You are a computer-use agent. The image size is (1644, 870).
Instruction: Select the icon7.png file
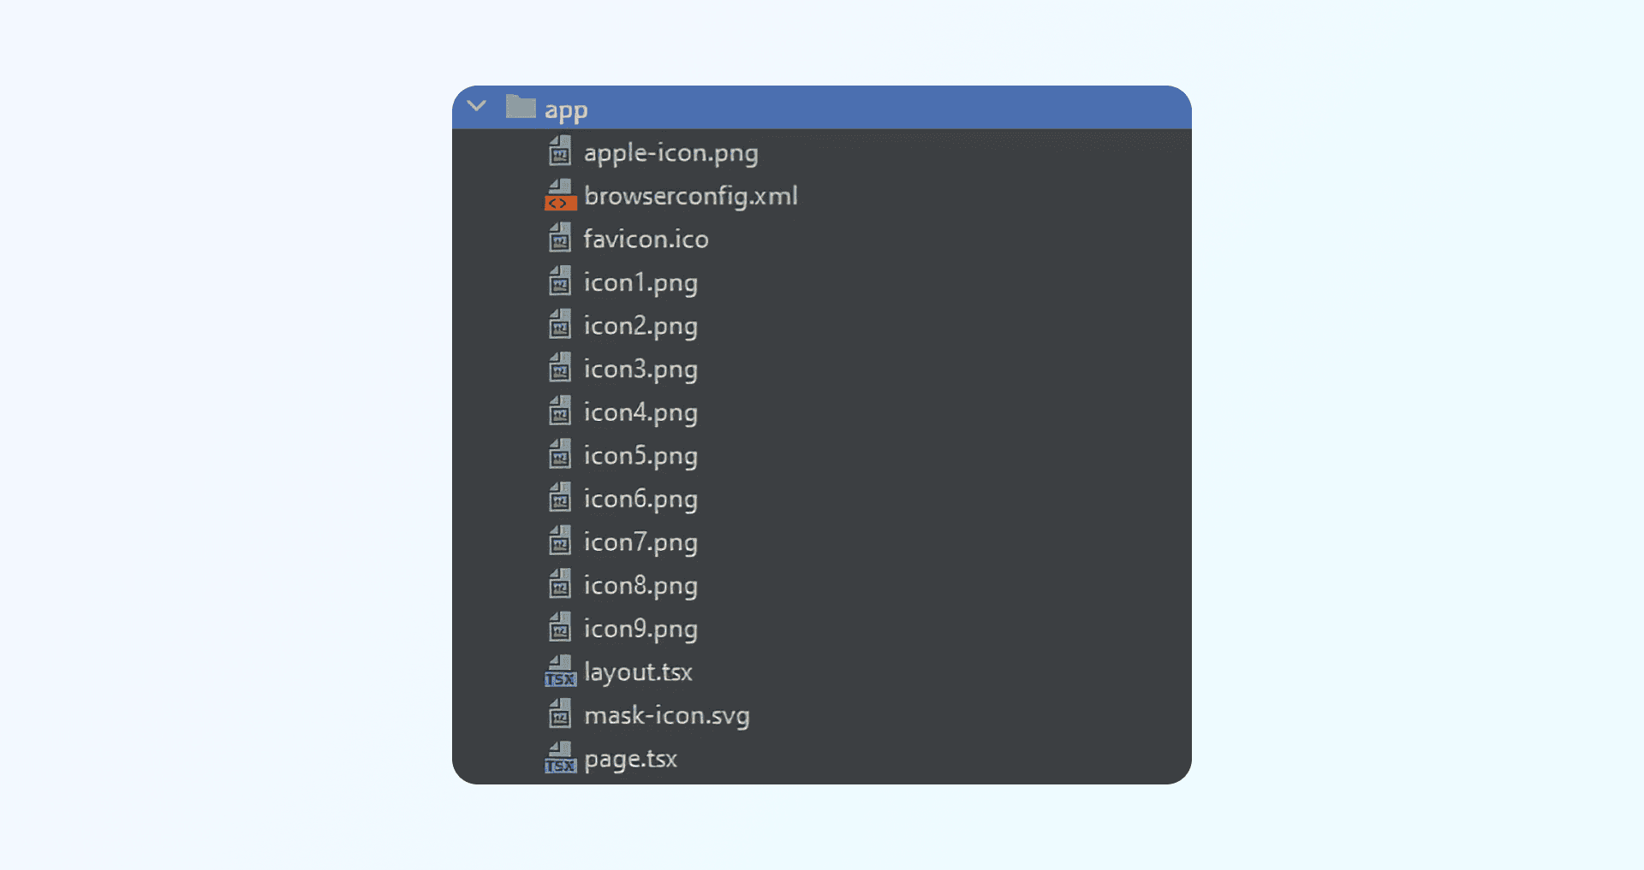pos(640,542)
